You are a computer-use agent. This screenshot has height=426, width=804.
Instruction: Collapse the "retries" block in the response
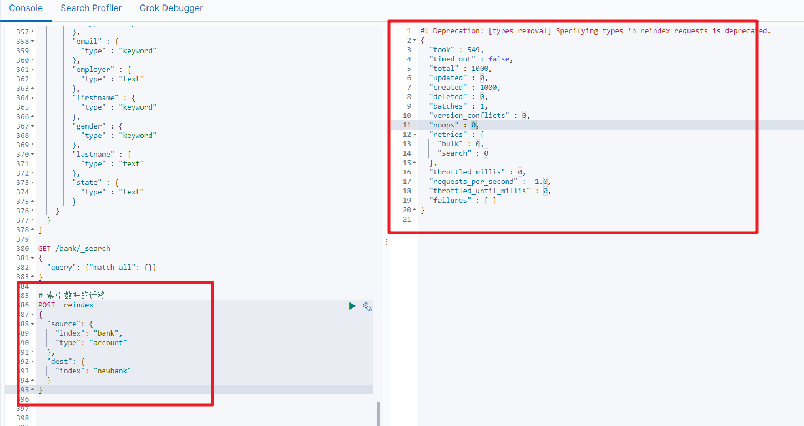[x=414, y=135]
